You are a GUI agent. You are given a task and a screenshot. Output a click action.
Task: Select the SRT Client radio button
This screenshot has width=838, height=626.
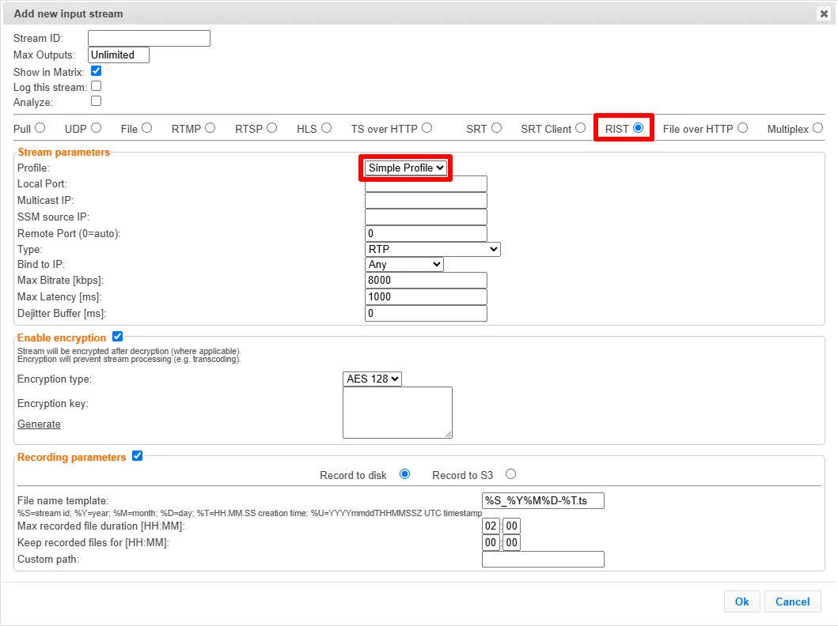(x=580, y=128)
